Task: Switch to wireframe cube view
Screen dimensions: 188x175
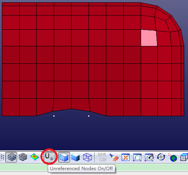Action: coord(87,157)
